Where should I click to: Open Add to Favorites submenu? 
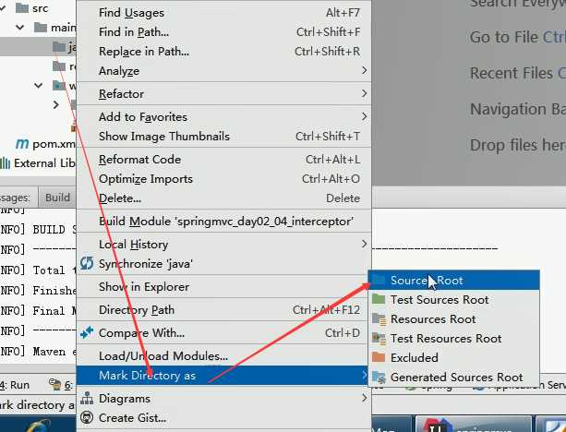click(x=223, y=117)
